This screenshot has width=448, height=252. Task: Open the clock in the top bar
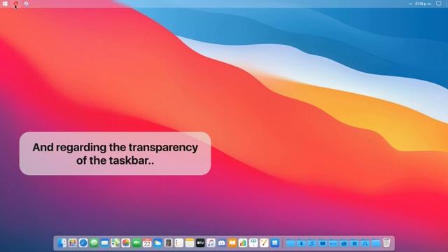tap(423, 3)
